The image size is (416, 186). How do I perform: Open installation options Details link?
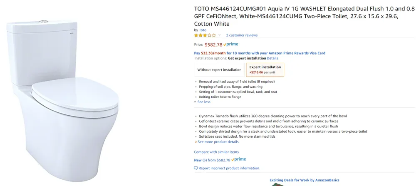click(272, 58)
